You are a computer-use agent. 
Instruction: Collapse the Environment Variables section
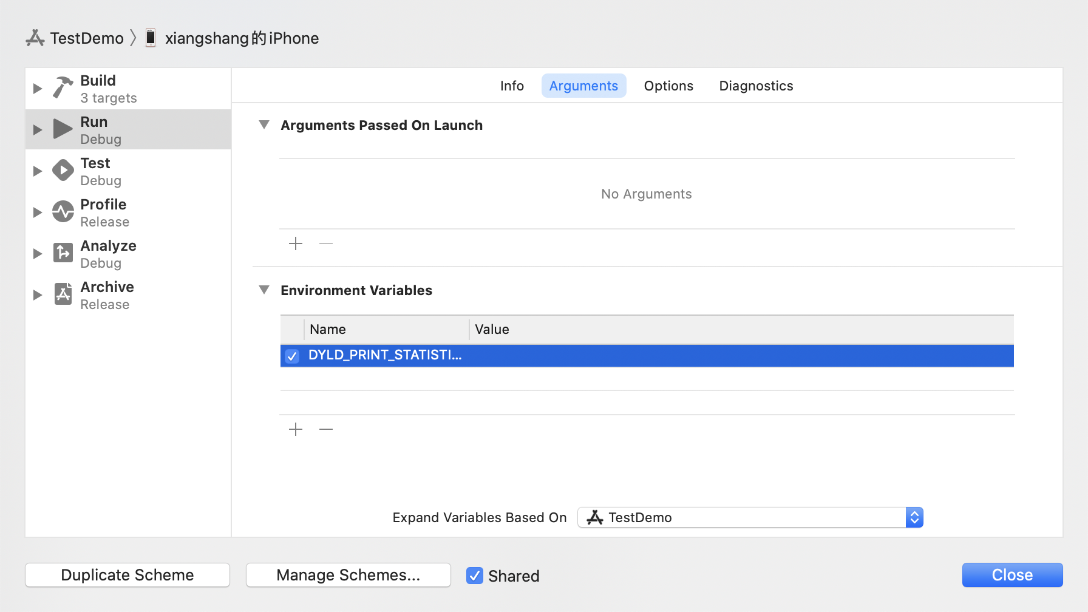[x=264, y=290]
